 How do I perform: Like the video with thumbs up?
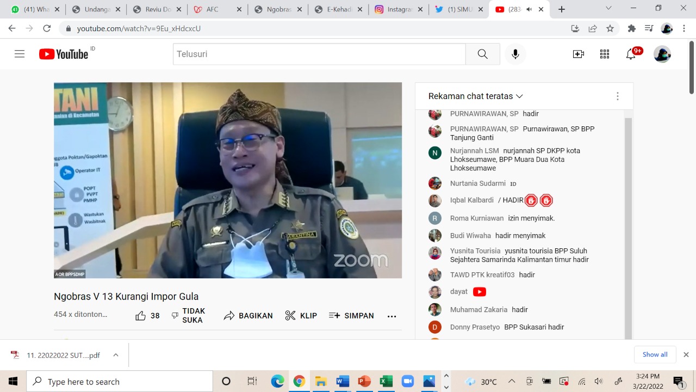tap(141, 316)
